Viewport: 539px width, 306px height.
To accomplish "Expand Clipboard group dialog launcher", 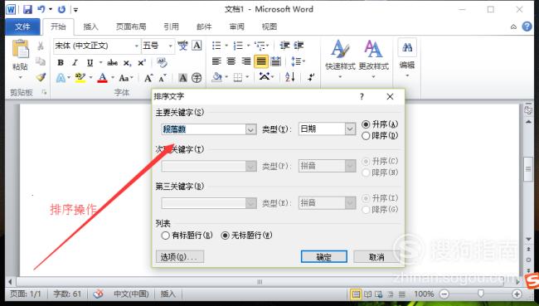I will click(x=44, y=92).
